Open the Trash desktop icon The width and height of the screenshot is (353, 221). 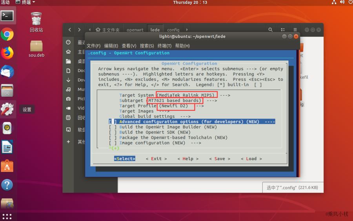click(x=36, y=22)
